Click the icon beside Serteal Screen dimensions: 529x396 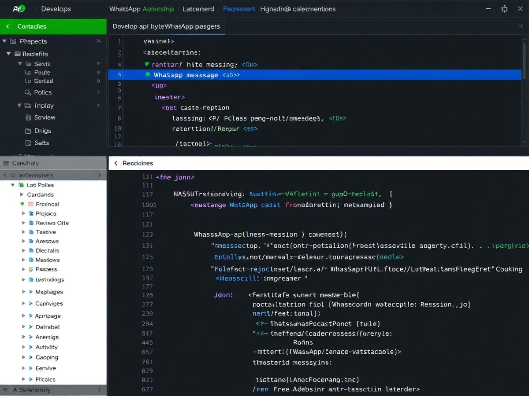coord(28,81)
